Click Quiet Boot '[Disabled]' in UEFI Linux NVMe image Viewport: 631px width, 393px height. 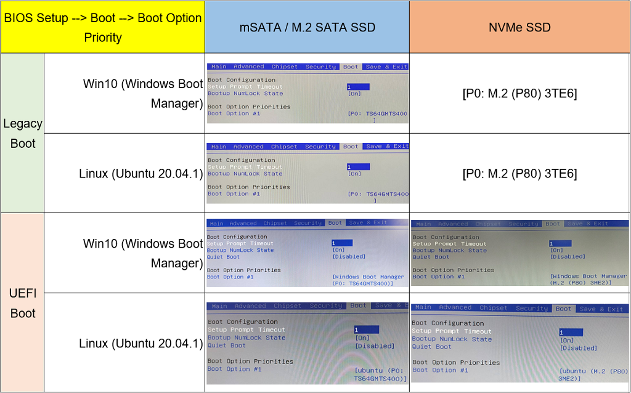pos(578,348)
